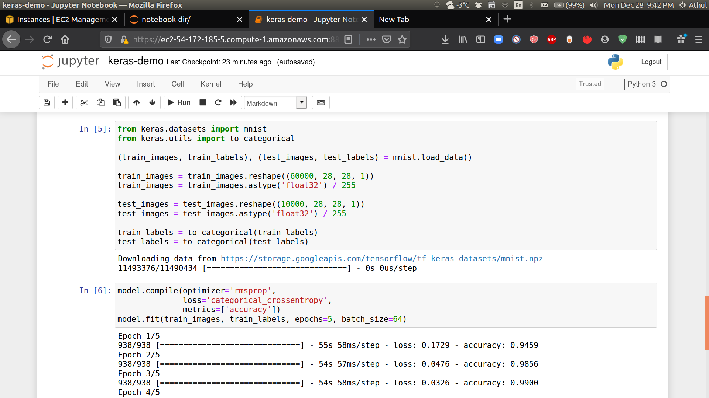The height and width of the screenshot is (398, 709).
Task: Open the Cell menu
Action: point(177,84)
